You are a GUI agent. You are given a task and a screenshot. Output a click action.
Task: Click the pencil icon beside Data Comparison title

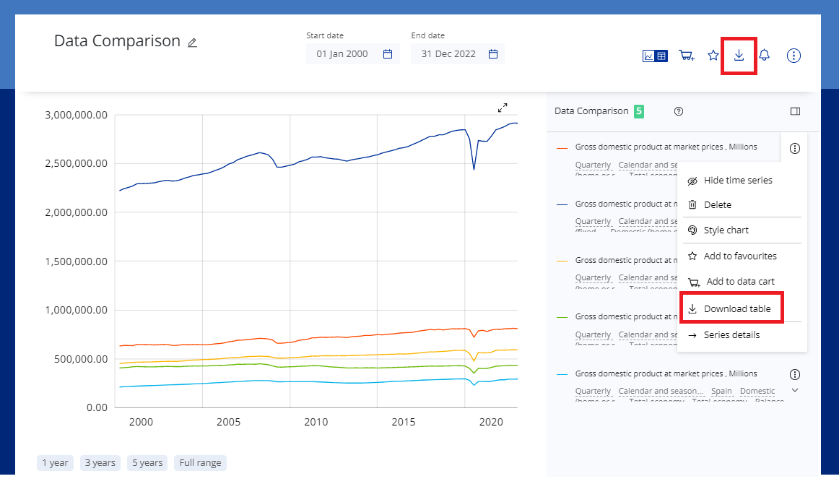[192, 43]
